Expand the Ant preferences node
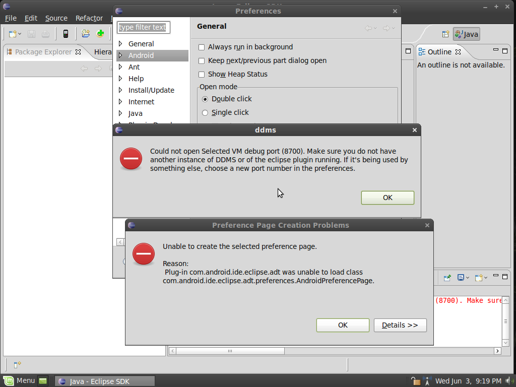This screenshot has height=387, width=516. point(120,67)
